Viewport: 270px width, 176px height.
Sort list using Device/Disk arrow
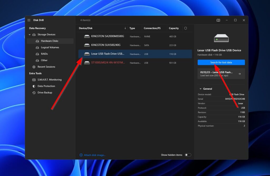point(125,28)
